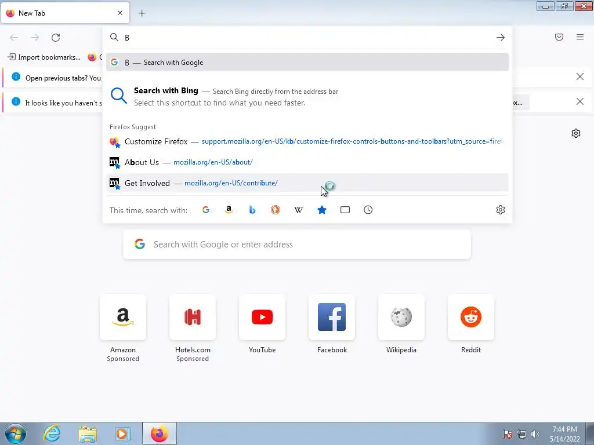
Task: Open the volume speaker tray icon
Action: pos(535,434)
